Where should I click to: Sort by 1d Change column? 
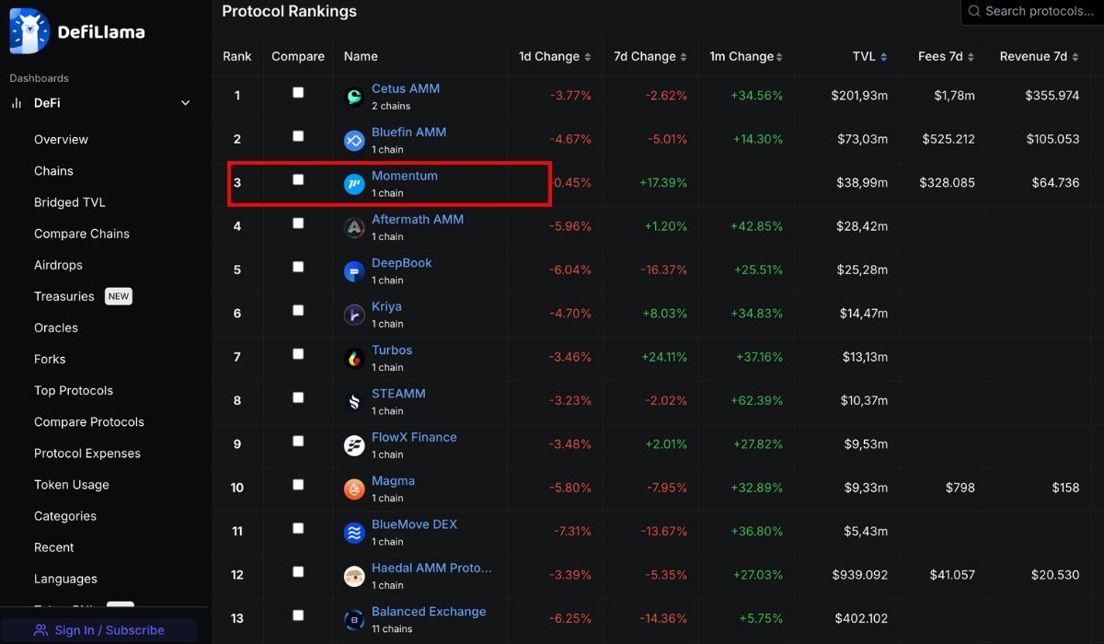(x=555, y=56)
